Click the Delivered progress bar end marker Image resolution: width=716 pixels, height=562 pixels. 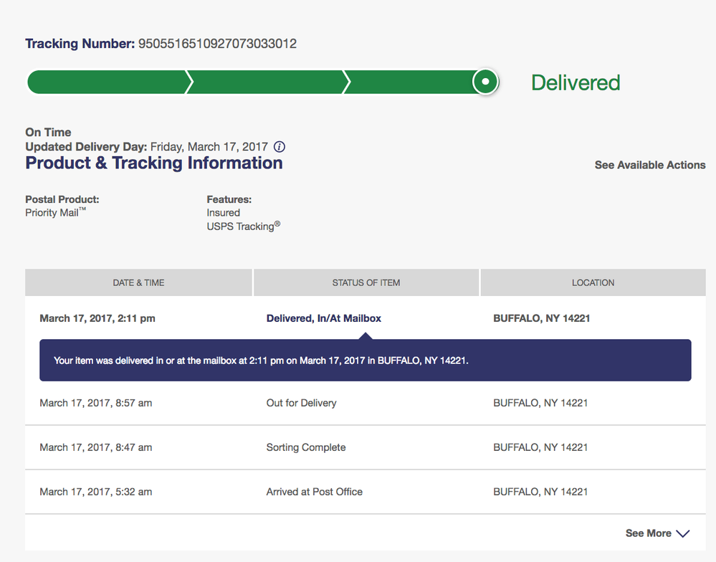[485, 82]
